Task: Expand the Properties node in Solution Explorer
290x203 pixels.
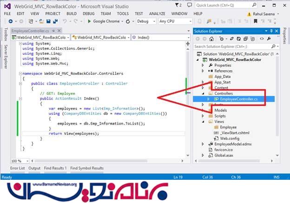Action: (x=203, y=65)
